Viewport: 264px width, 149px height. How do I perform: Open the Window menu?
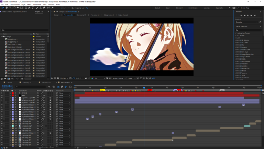tap(51, 4)
